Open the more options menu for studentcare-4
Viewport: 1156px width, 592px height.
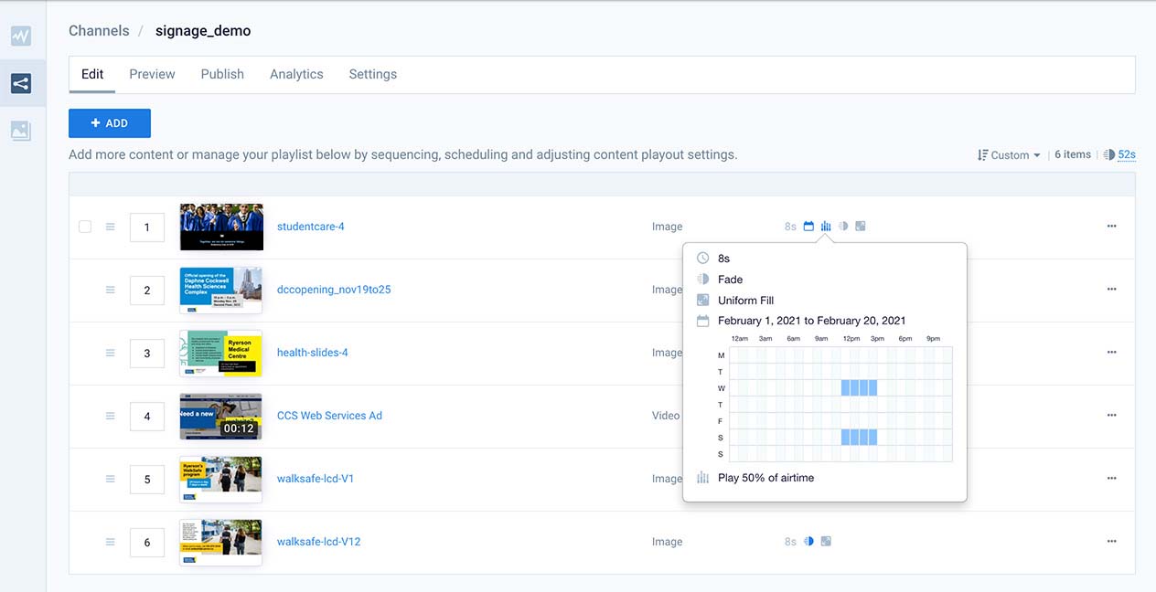click(x=1111, y=227)
